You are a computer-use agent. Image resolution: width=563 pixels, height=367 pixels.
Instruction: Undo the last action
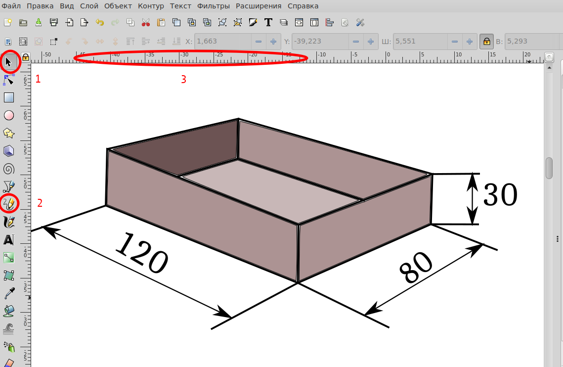click(x=100, y=23)
